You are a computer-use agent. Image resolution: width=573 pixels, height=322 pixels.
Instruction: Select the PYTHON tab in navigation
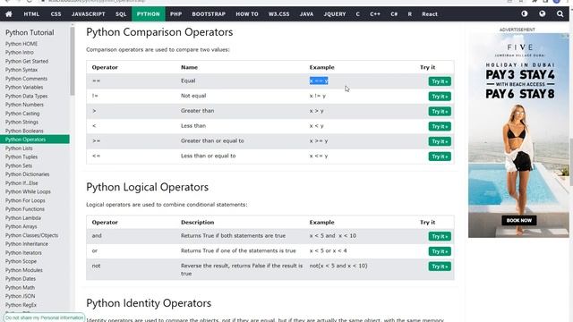(149, 14)
